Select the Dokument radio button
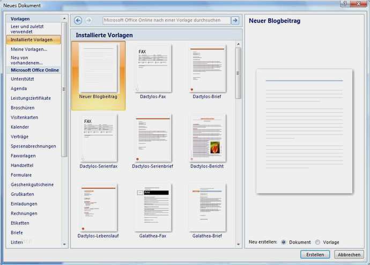Screen dimensions: 370x265 point(284,242)
